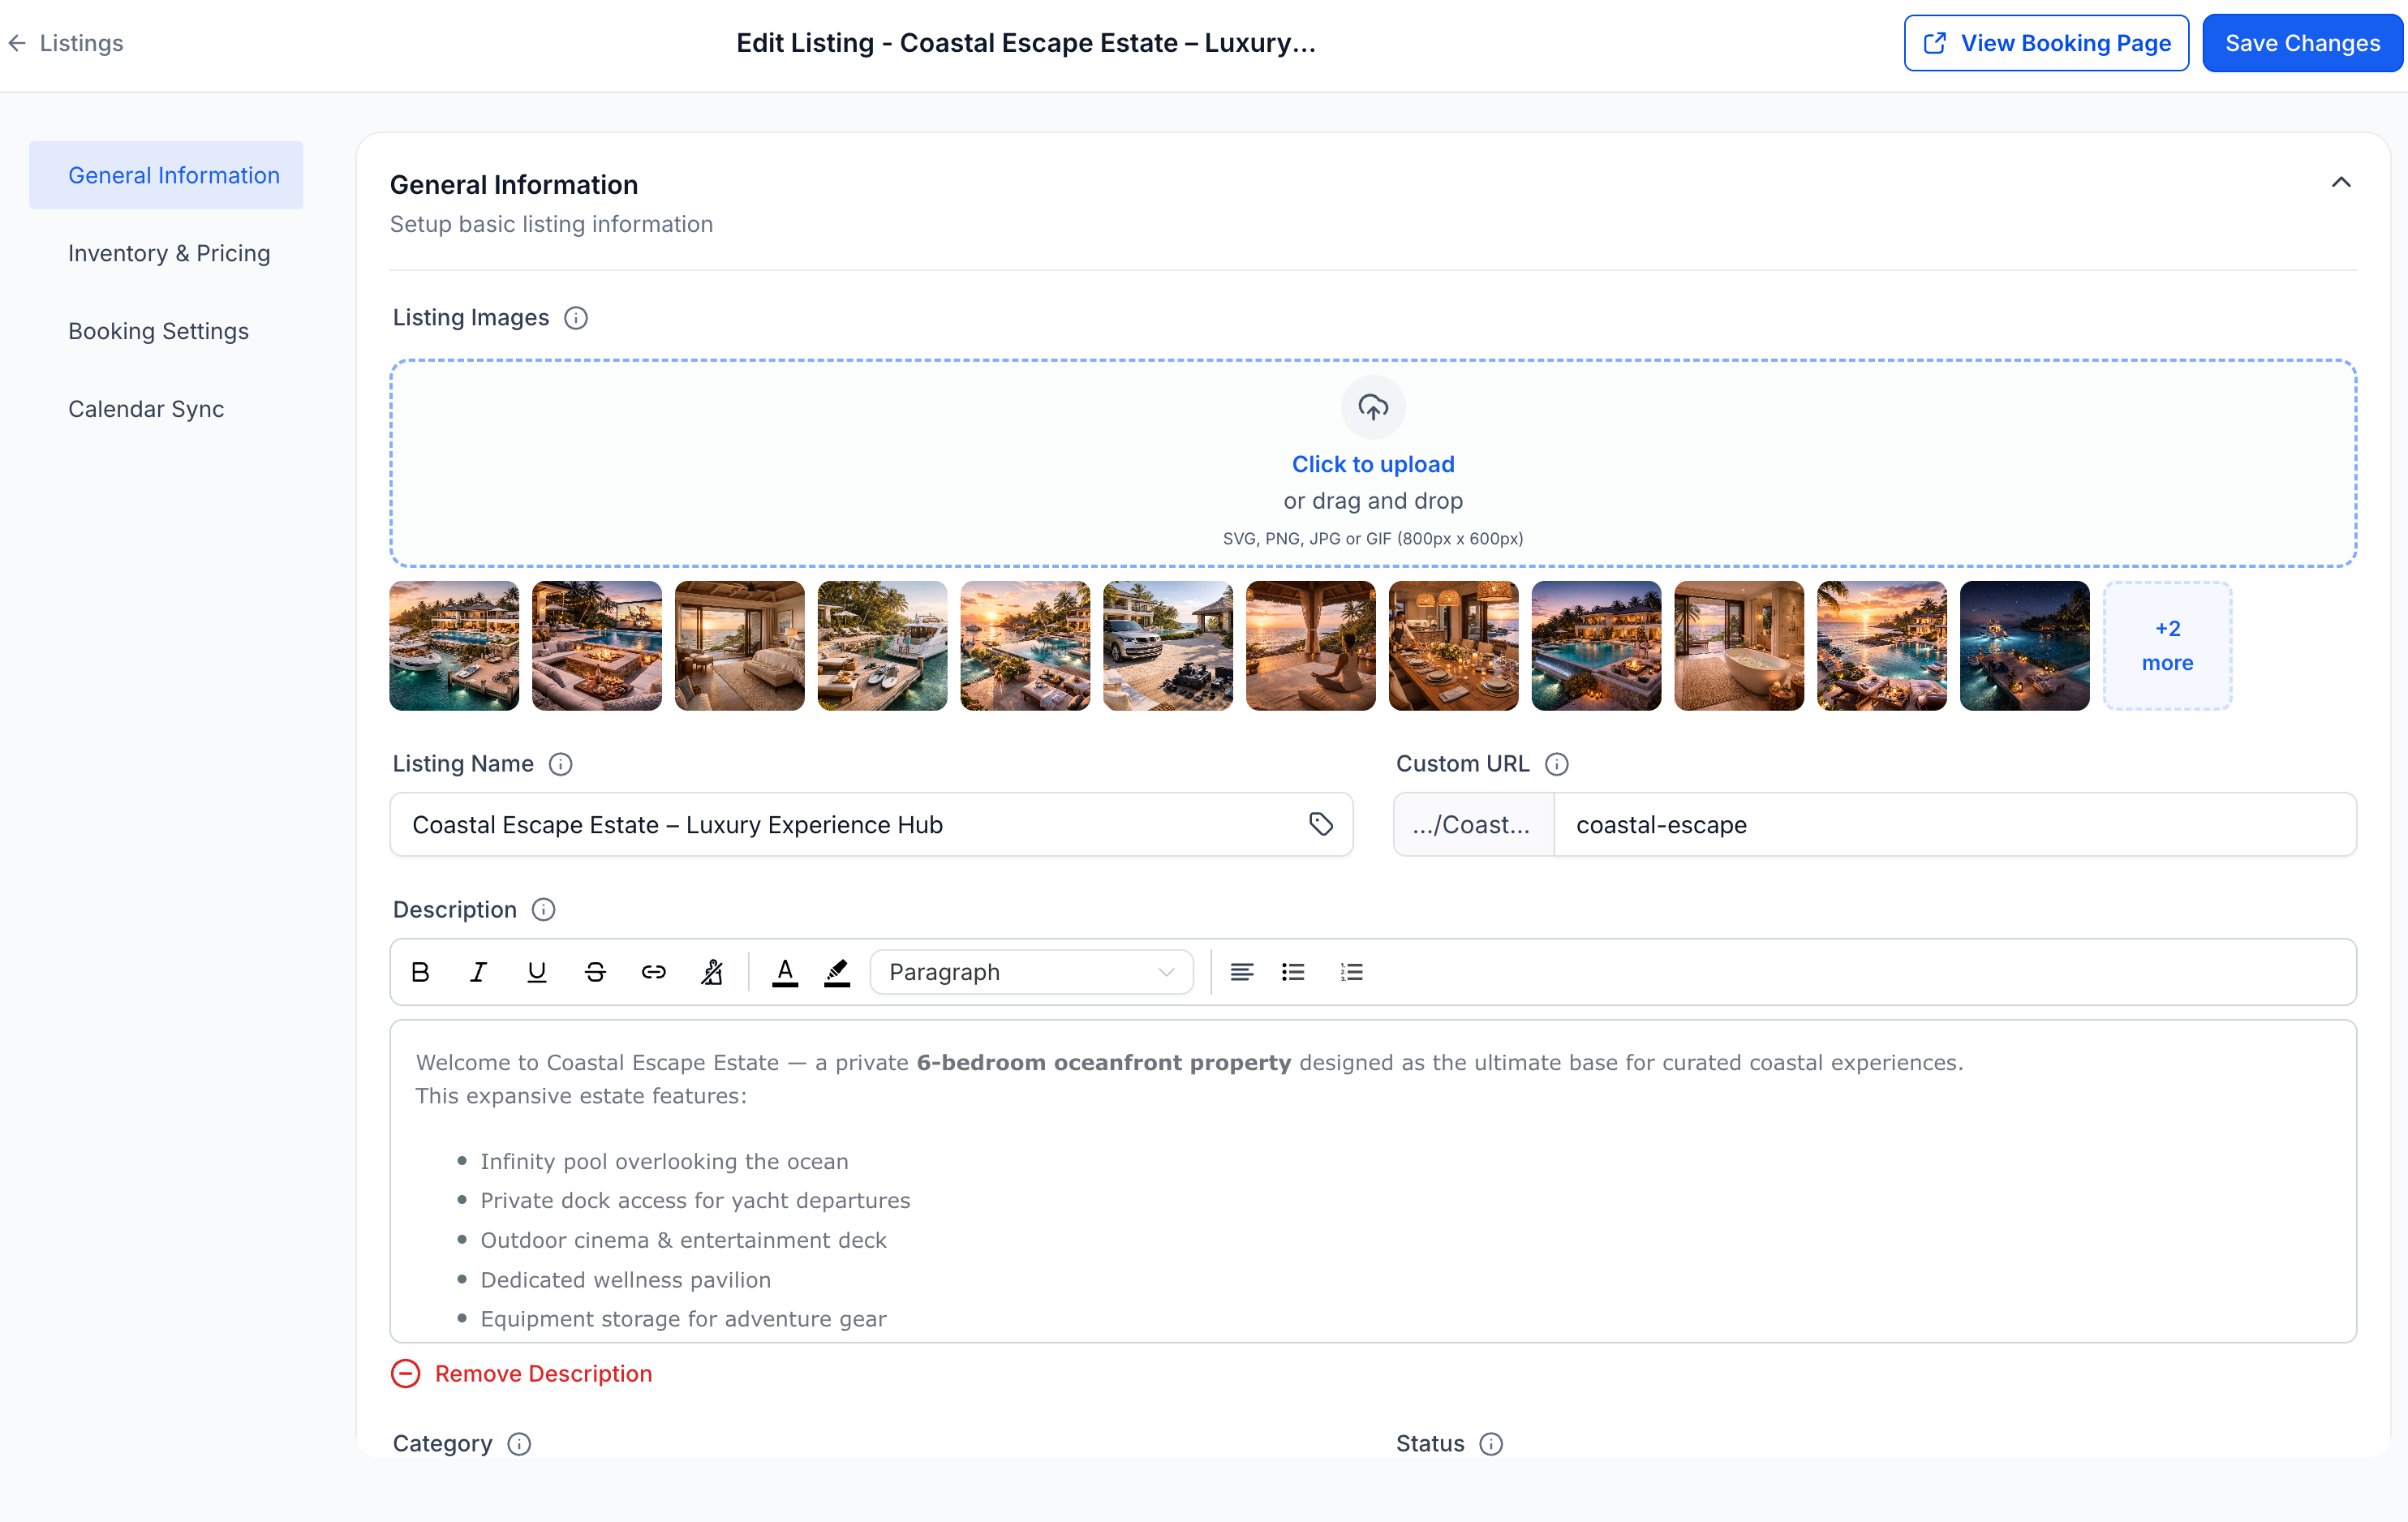Screen dimensions: 2408x1522
Task: Switch to Inventory & Pricing tab
Action: [169, 253]
